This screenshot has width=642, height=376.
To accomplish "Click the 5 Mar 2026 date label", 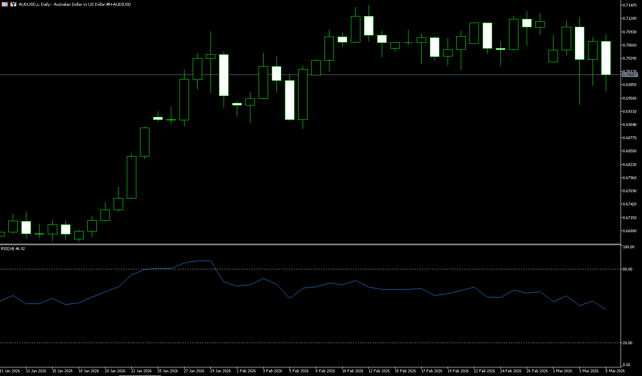I will click(615, 371).
